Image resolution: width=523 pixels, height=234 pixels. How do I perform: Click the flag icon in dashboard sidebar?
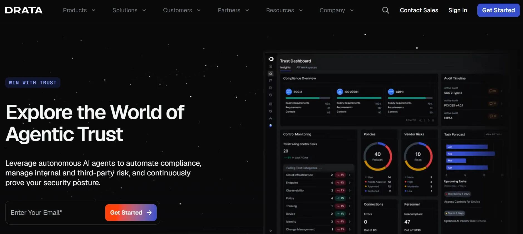pos(271,80)
